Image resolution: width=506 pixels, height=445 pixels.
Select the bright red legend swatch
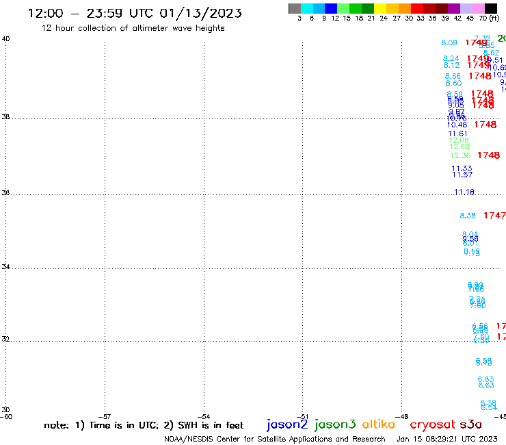[417, 8]
